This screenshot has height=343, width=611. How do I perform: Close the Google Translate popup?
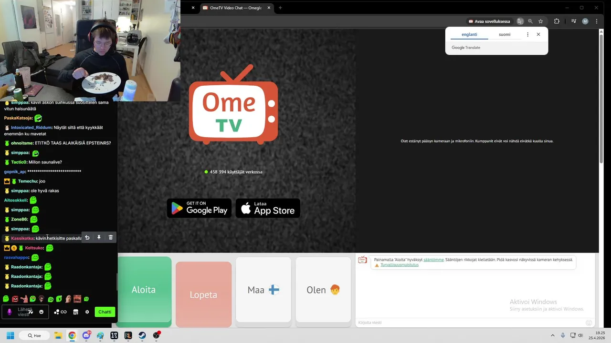(x=538, y=34)
